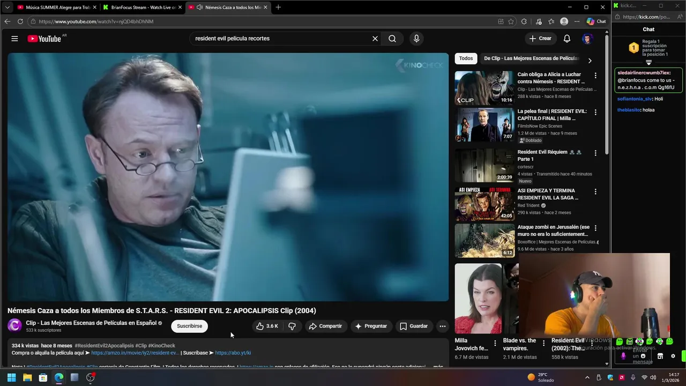Select the De Clip - Las Mejores Escenas chip

[531, 58]
